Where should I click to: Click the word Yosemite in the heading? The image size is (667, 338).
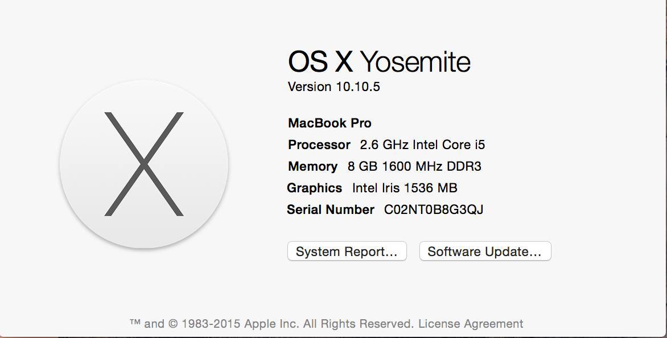coord(415,61)
